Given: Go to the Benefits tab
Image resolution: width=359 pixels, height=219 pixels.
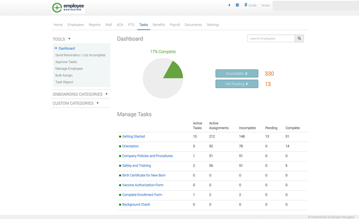Looking at the screenshot, I should pos(159,25).
